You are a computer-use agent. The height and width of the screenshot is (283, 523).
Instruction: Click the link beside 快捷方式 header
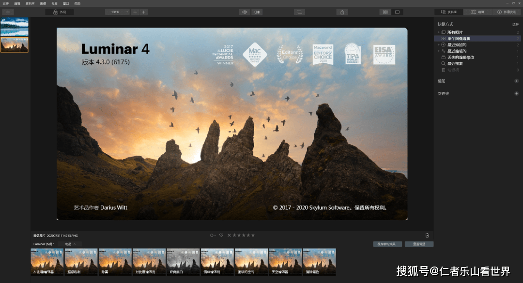coord(515,24)
